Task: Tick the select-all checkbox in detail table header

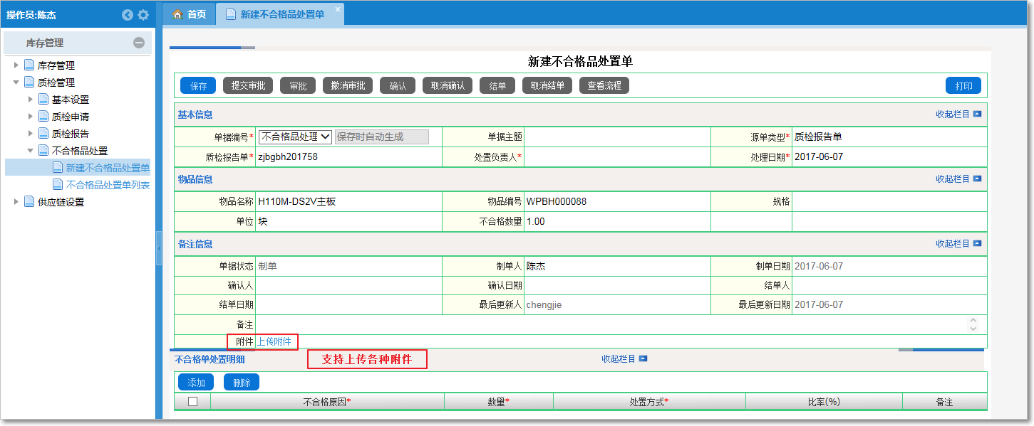Action: click(192, 402)
